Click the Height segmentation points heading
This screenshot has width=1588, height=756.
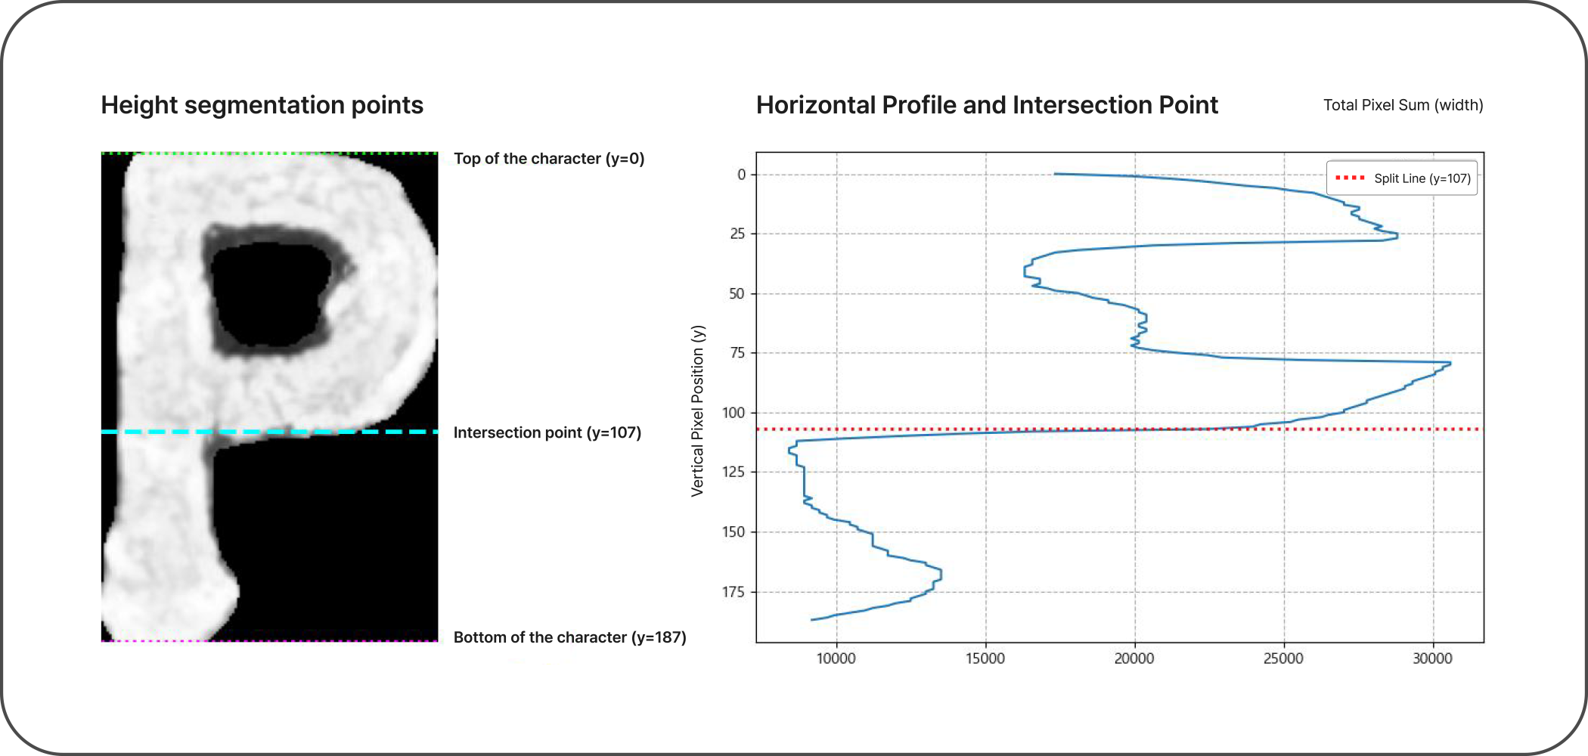point(262,105)
